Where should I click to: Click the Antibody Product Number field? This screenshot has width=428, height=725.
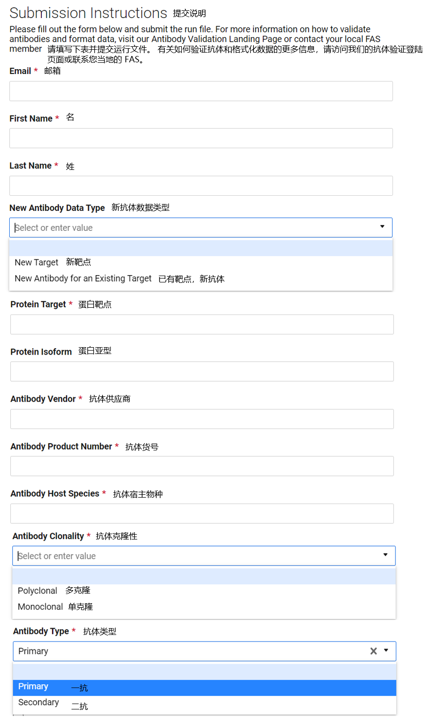click(x=202, y=466)
